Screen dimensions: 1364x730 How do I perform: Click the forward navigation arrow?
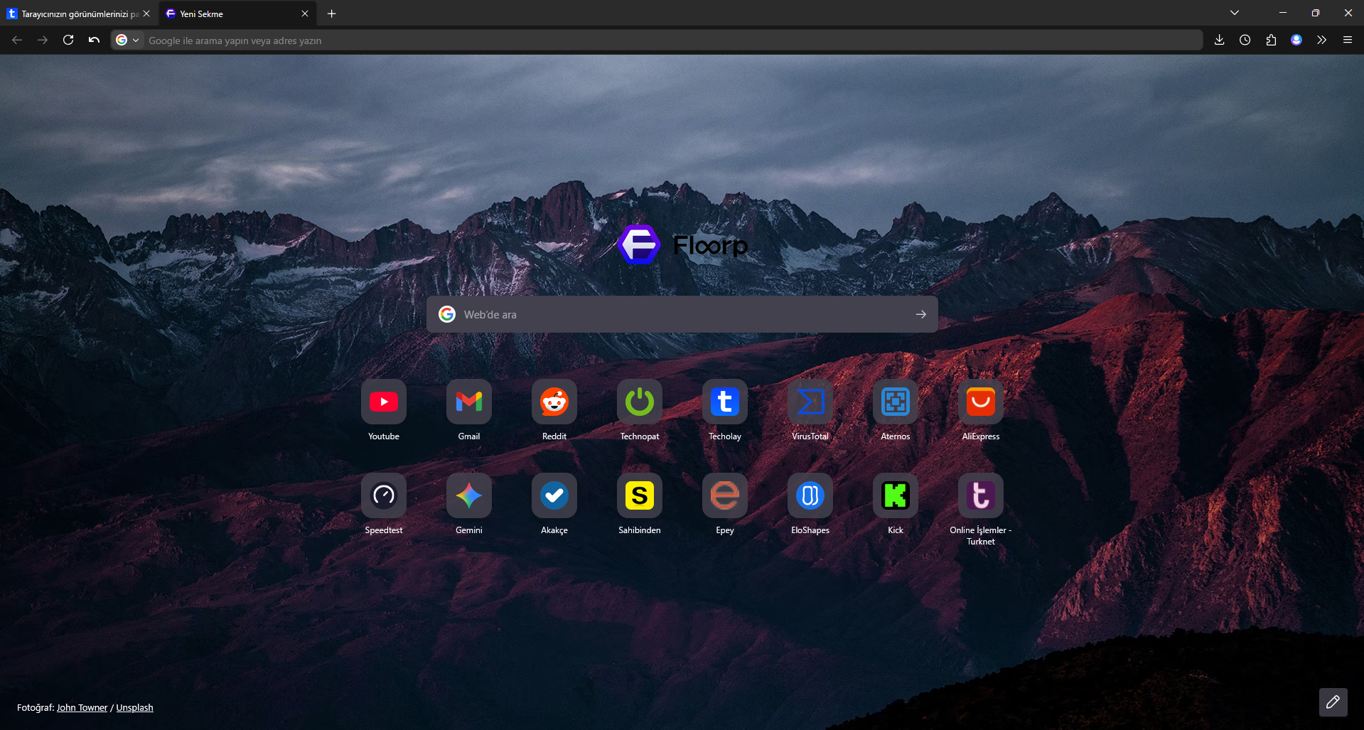coord(43,40)
